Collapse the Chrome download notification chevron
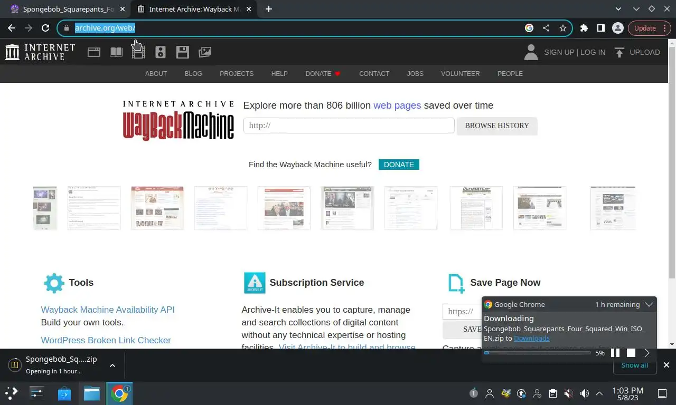 coord(650,304)
